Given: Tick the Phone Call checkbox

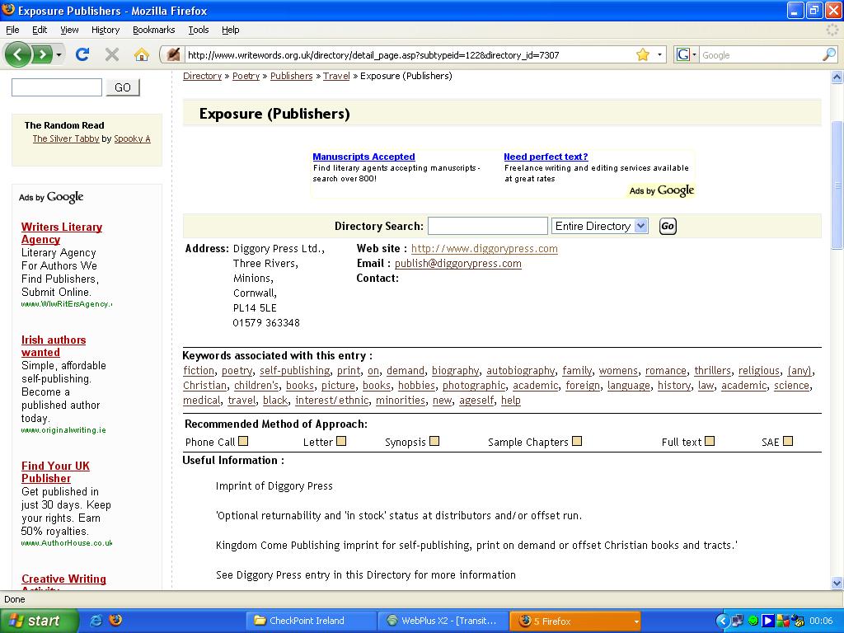Looking at the screenshot, I should point(243,442).
